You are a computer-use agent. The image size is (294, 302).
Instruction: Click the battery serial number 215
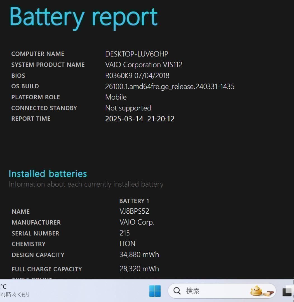pos(124,233)
